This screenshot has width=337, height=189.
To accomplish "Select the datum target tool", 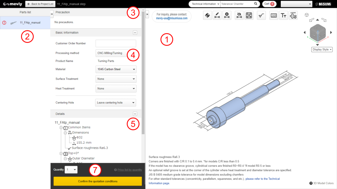I will coord(207,15).
